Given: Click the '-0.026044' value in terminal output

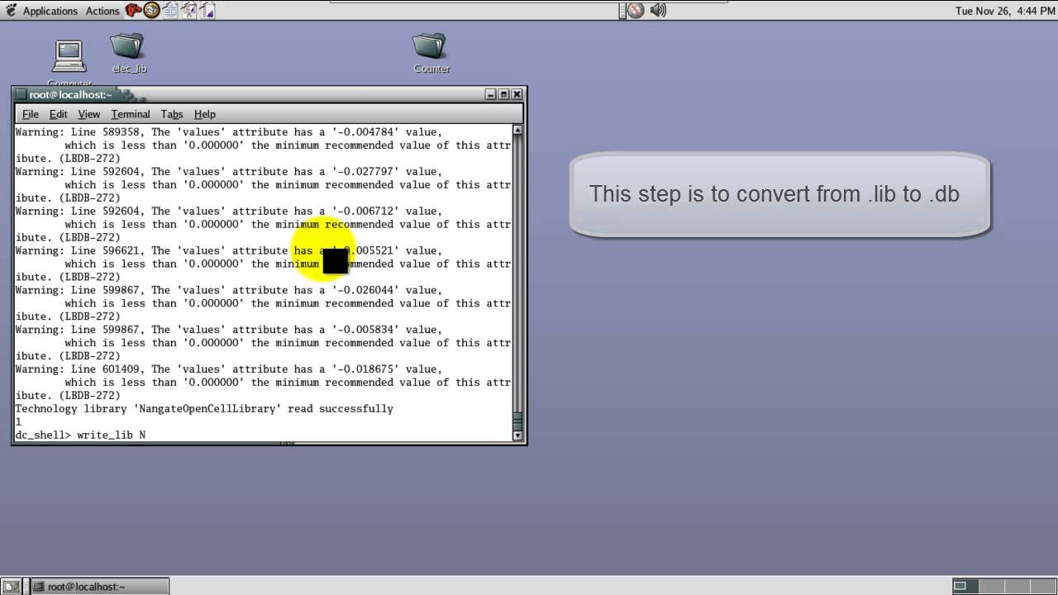Looking at the screenshot, I should pyautogui.click(x=365, y=290).
